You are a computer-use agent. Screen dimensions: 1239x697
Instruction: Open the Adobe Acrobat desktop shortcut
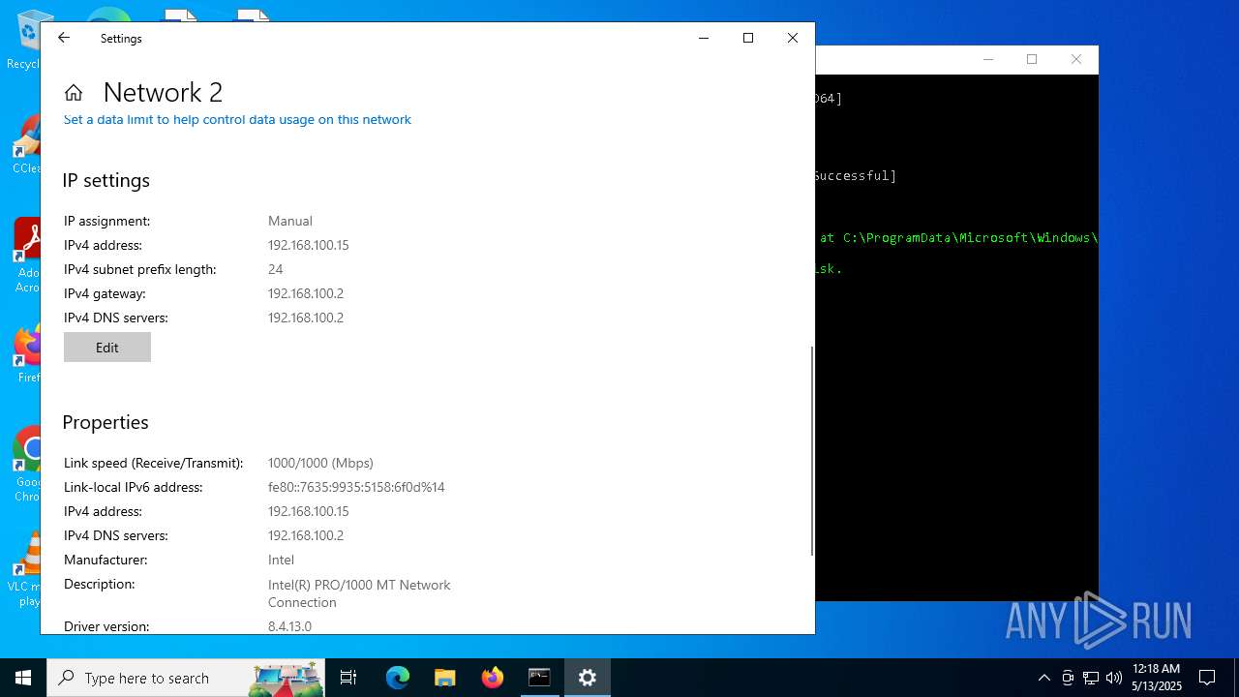tap(27, 254)
